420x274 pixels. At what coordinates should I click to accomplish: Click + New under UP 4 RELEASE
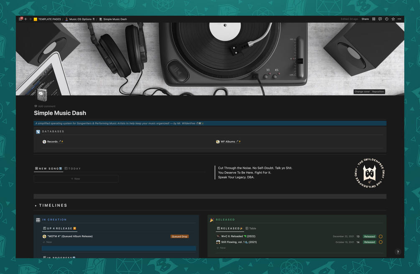47,242
